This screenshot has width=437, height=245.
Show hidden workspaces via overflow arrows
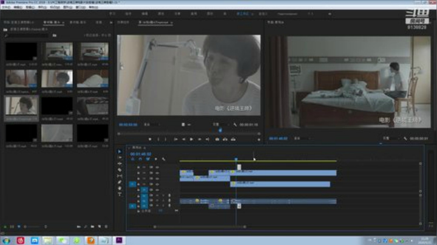[330, 14]
